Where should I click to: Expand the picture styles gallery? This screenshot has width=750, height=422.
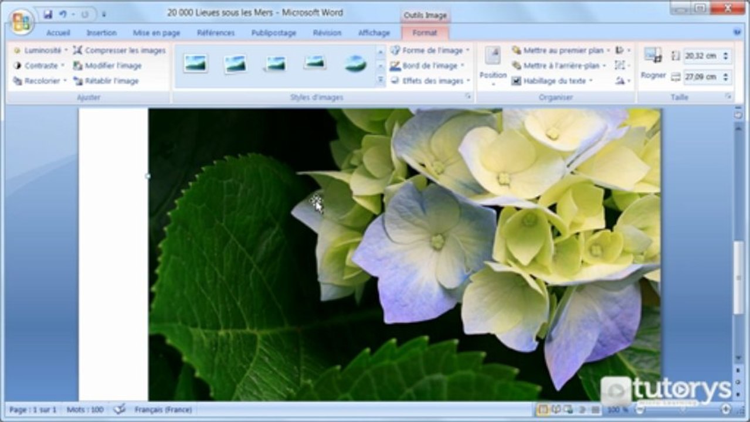click(380, 81)
